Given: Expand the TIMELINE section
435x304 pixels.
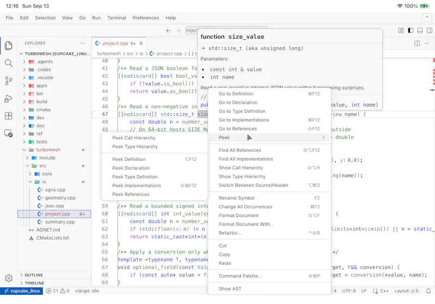Looking at the screenshot, I should 54,283.
